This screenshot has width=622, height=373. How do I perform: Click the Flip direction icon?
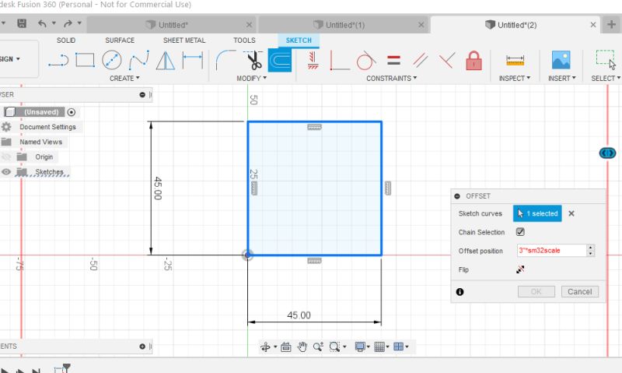[520, 269]
